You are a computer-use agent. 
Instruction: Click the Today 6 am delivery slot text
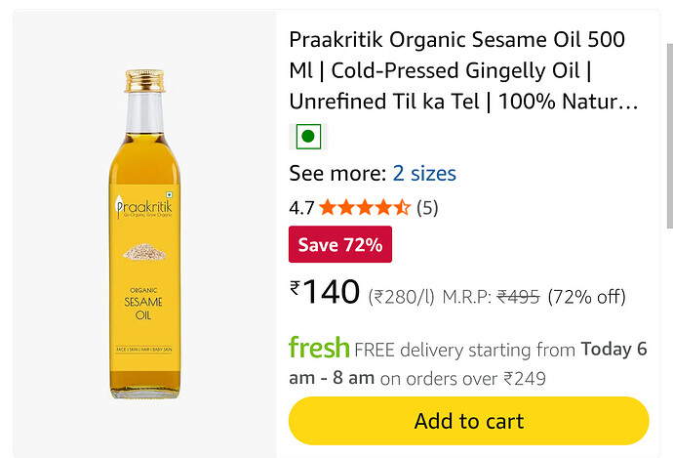(x=614, y=349)
